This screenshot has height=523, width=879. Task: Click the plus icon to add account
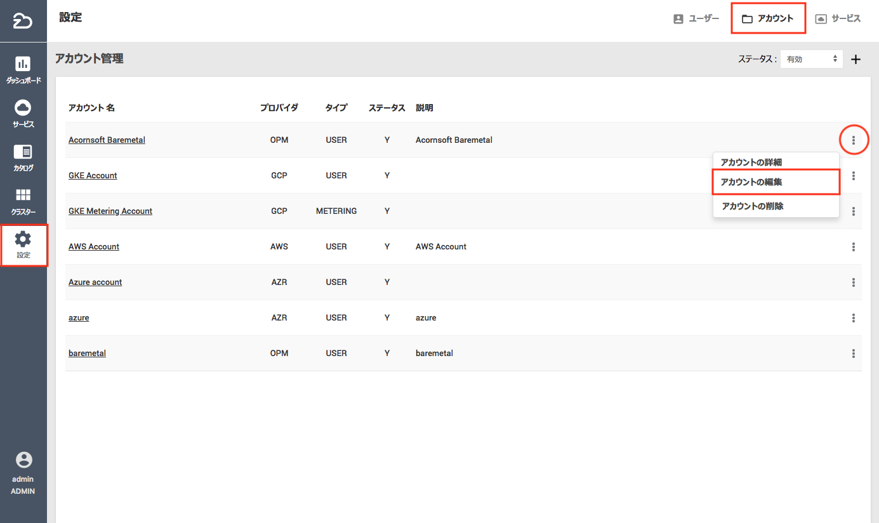[x=856, y=60]
